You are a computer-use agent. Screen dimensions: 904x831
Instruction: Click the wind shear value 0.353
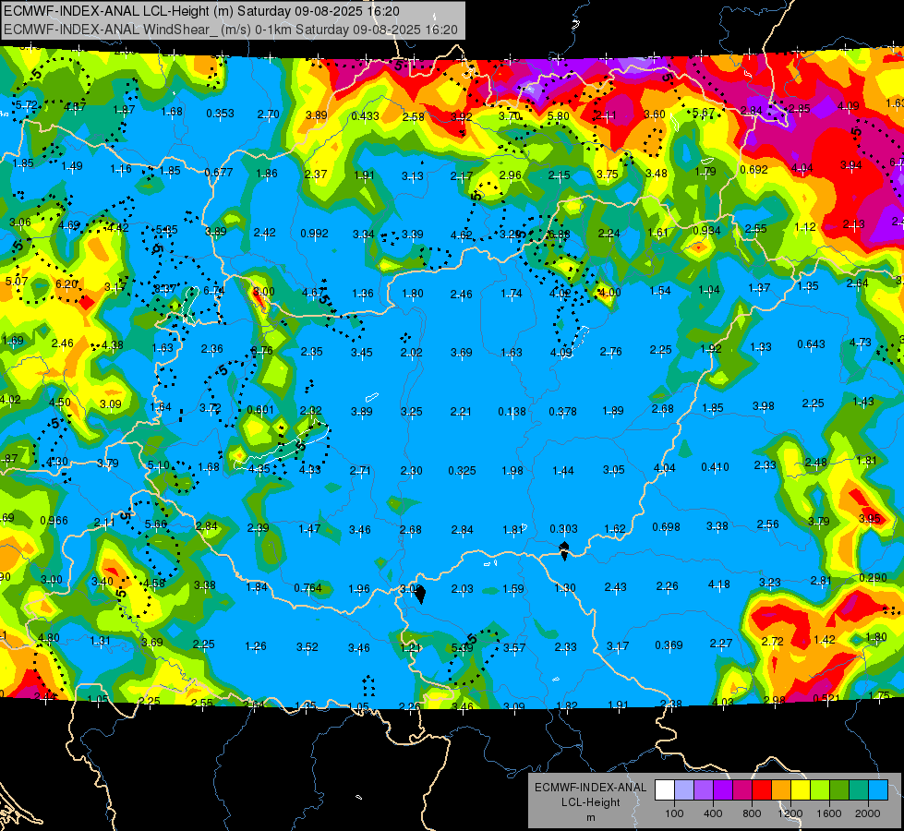221,113
